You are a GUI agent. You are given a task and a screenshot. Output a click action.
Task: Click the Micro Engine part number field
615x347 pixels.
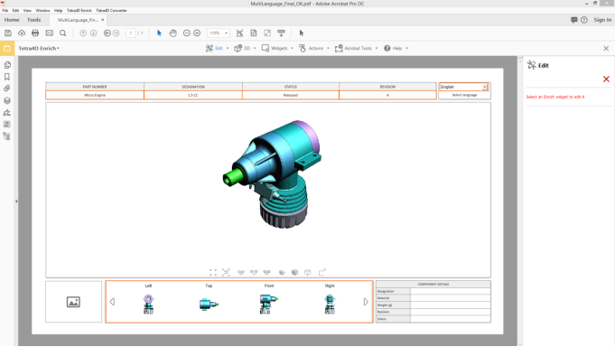click(x=95, y=95)
